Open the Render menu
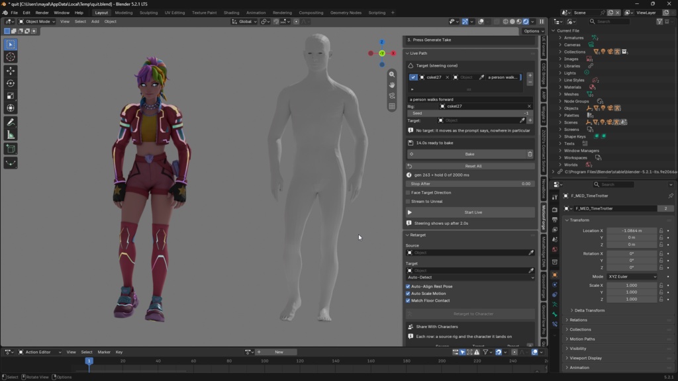This screenshot has height=381, width=678. click(x=42, y=13)
